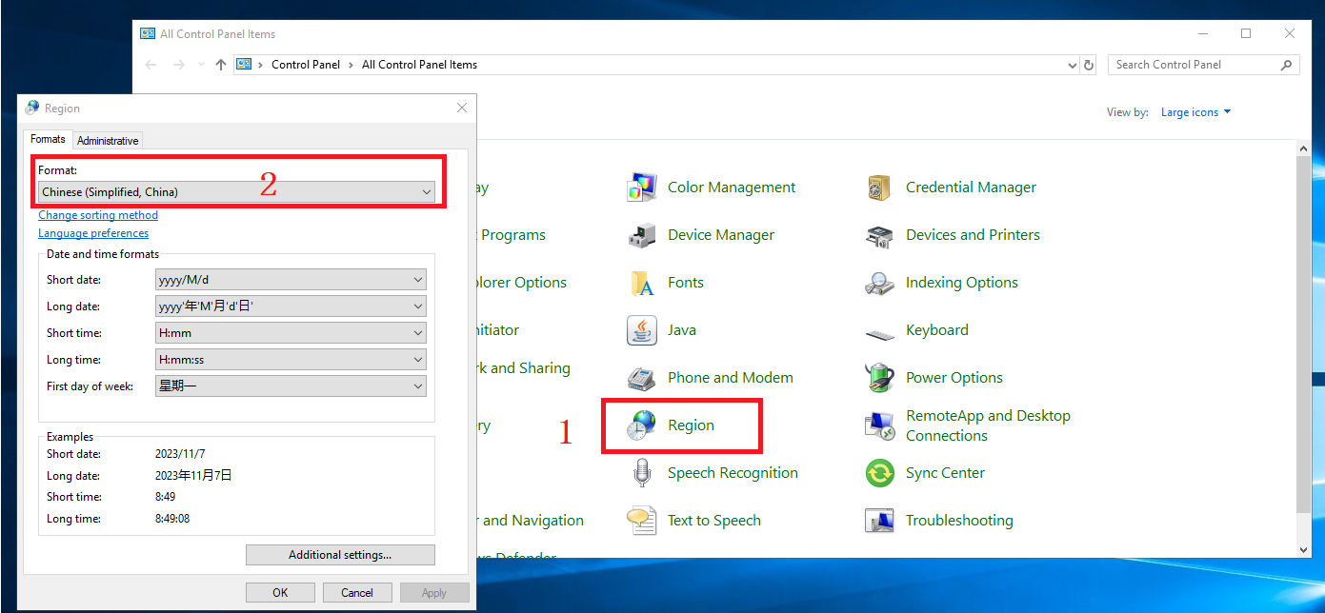Open the Format dropdown showing Chinese (Simplified, China)
The width and height of the screenshot is (1325, 613).
(236, 192)
